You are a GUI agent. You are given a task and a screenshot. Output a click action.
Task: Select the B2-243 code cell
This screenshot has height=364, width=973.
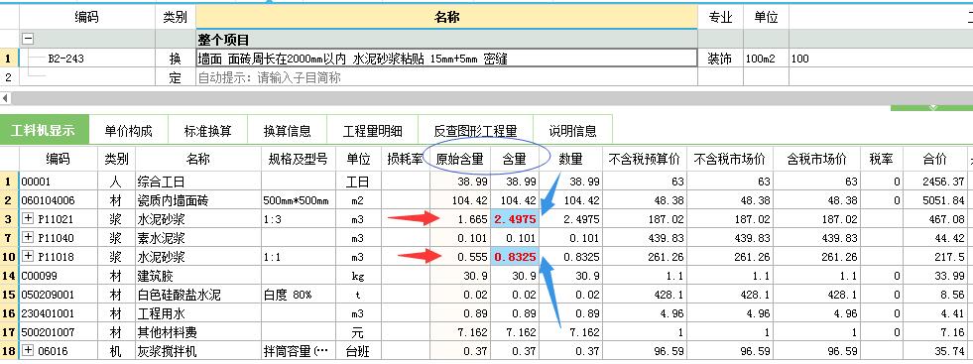tap(87, 59)
